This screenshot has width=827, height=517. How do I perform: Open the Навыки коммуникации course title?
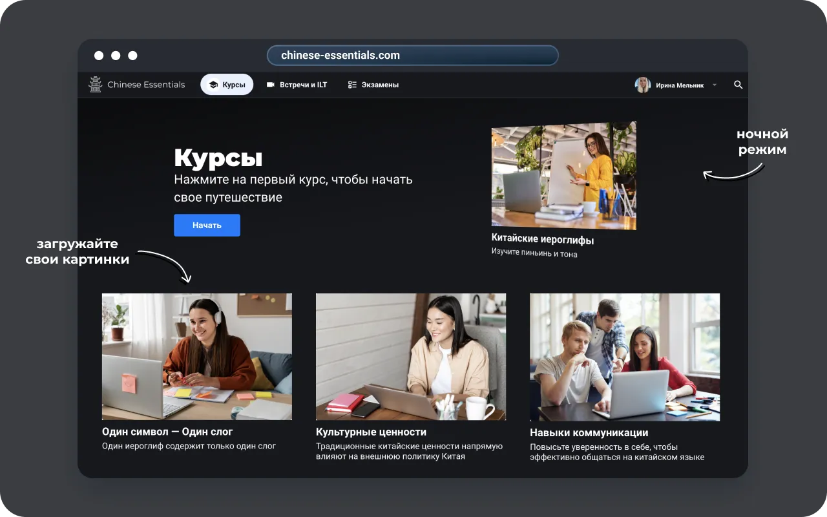[589, 433]
